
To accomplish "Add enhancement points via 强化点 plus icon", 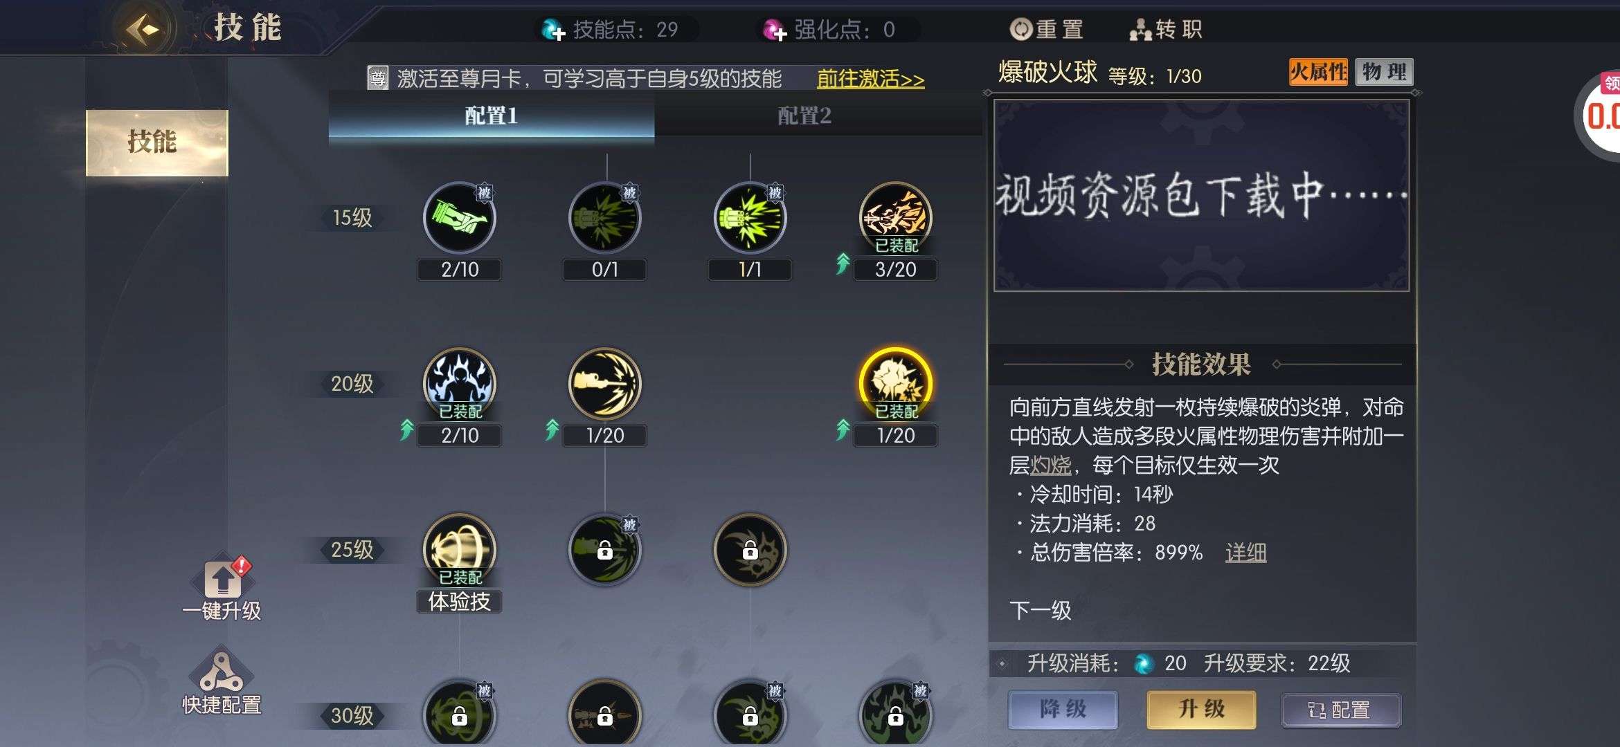I will 775,30.
